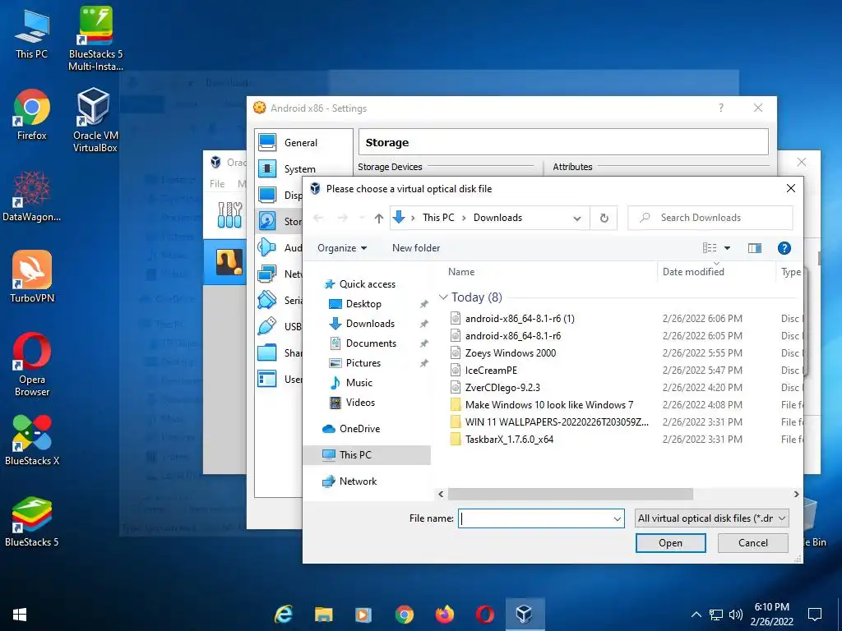Open the Windows Start menu
This screenshot has height=631, width=842.
(x=20, y=614)
